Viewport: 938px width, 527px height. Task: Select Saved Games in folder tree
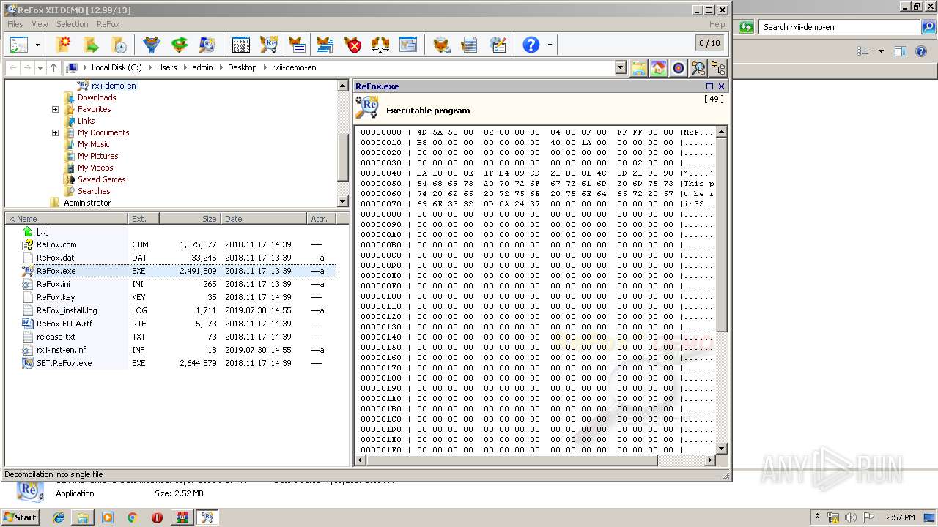101,179
